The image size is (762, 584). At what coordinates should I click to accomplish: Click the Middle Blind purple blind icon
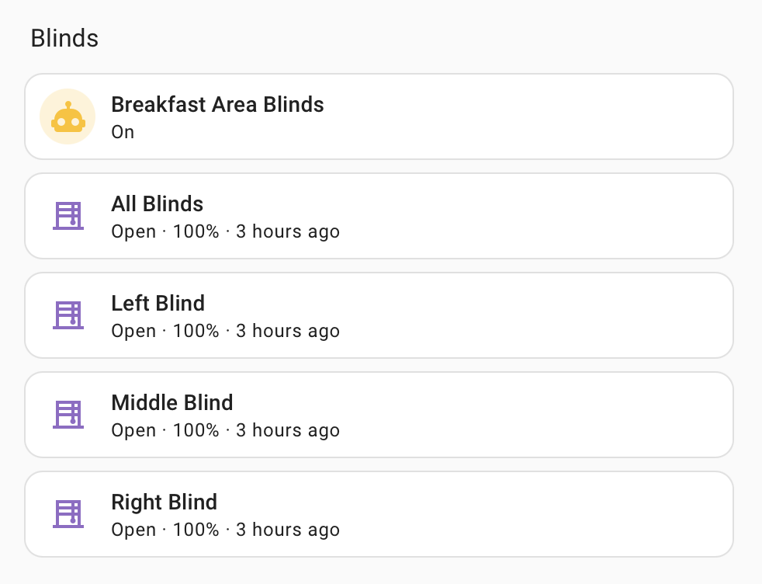coord(68,415)
